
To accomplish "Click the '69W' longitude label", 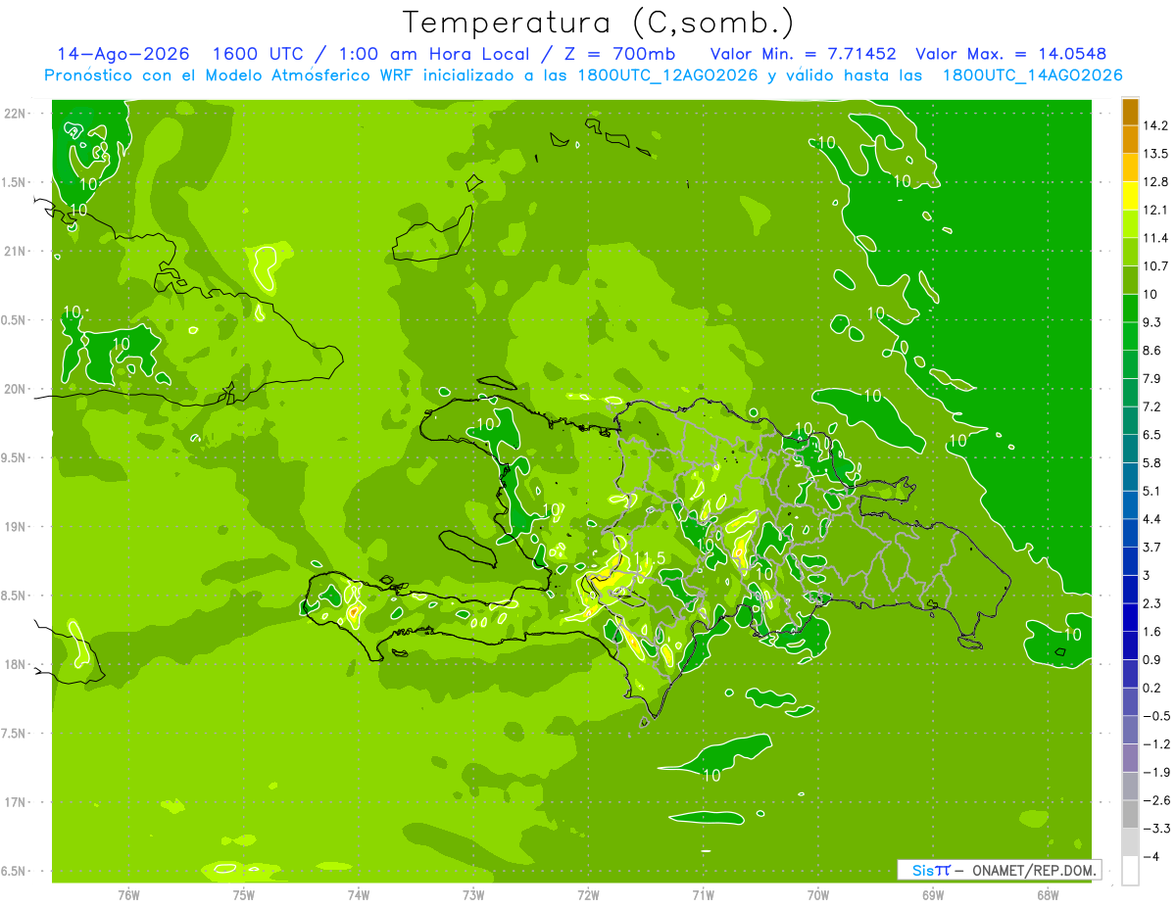I will click(x=933, y=895).
